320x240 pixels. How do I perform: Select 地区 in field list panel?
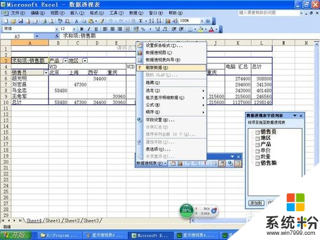point(266,138)
